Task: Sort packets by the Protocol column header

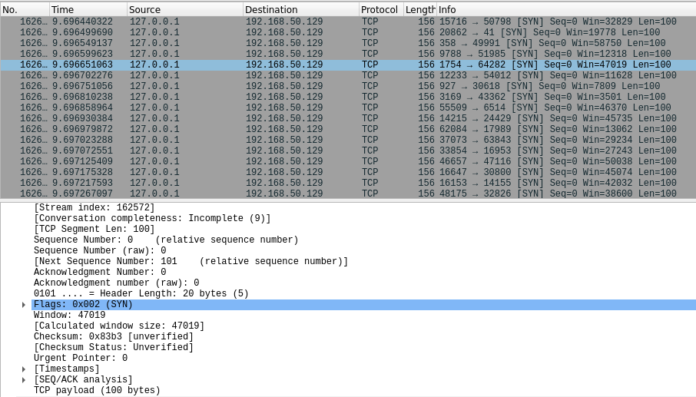Action: pyautogui.click(x=381, y=9)
